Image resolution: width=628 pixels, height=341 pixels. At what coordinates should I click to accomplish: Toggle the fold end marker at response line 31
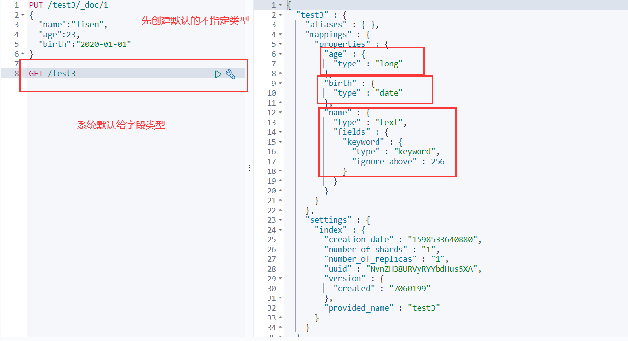coord(280,298)
